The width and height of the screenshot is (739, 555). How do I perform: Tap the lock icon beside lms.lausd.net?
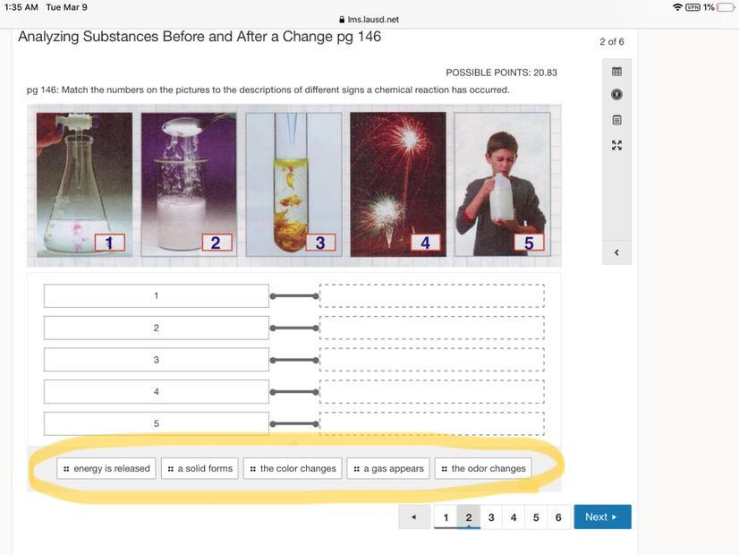342,20
